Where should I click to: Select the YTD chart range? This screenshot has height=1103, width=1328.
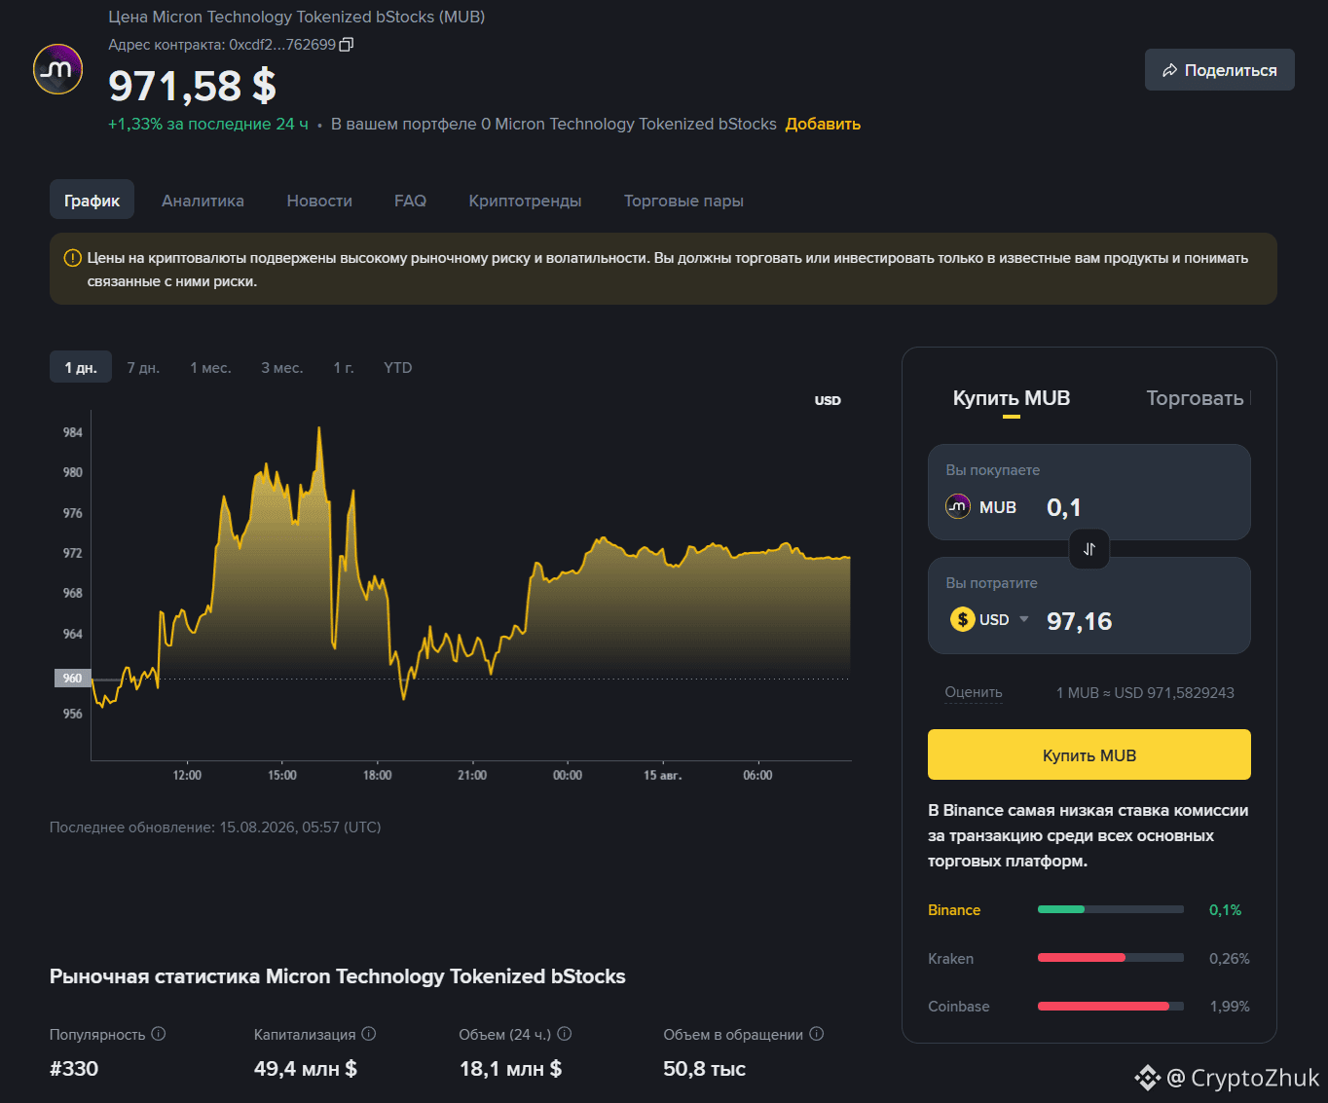coord(398,368)
